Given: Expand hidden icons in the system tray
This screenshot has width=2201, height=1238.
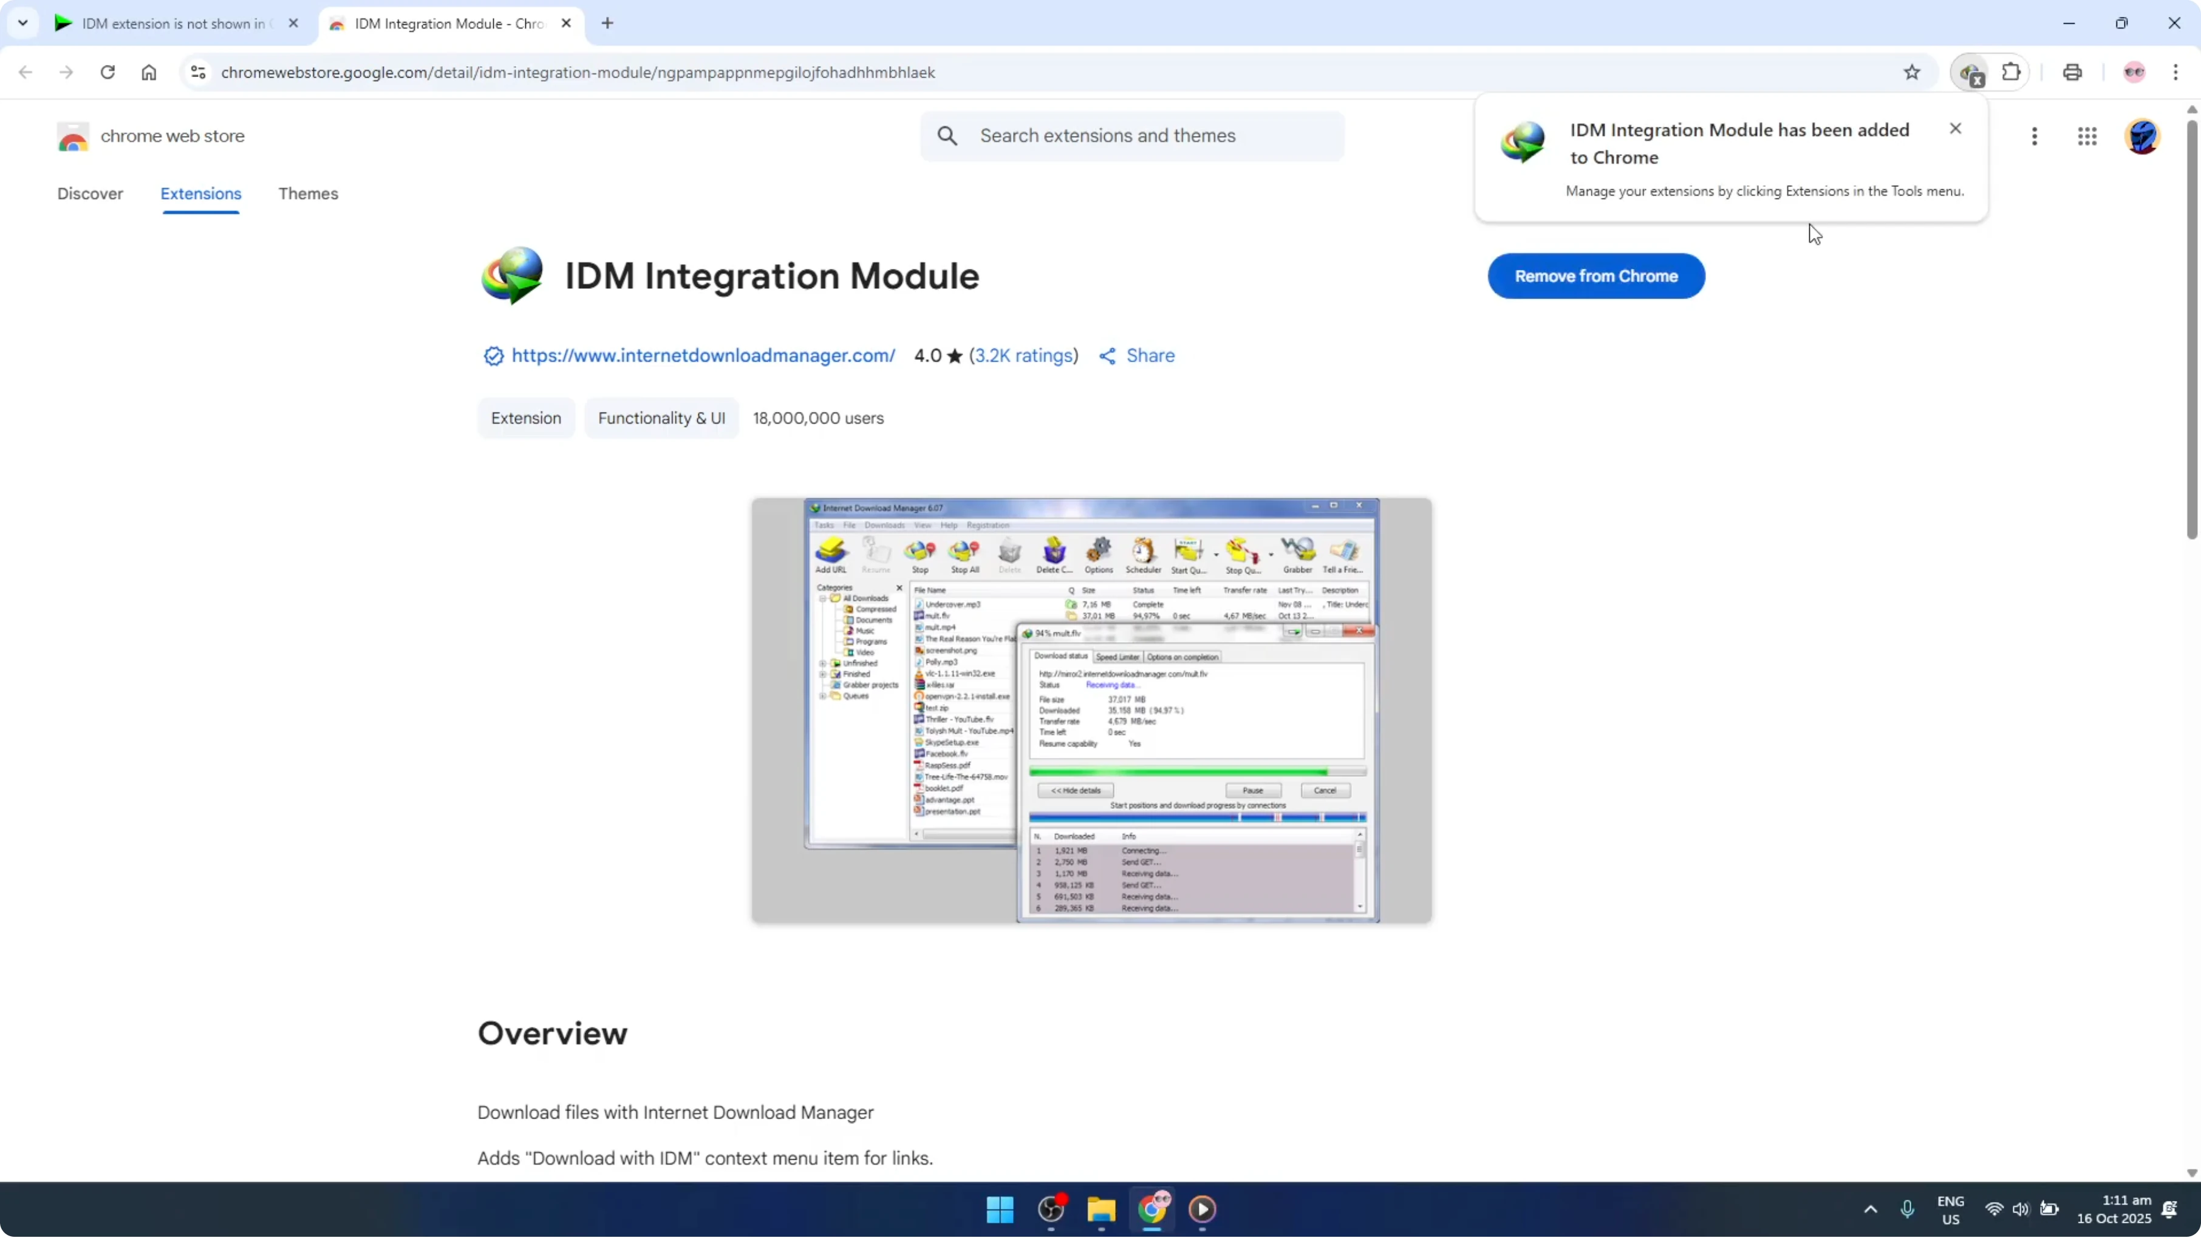Looking at the screenshot, I should pos(1871,1209).
